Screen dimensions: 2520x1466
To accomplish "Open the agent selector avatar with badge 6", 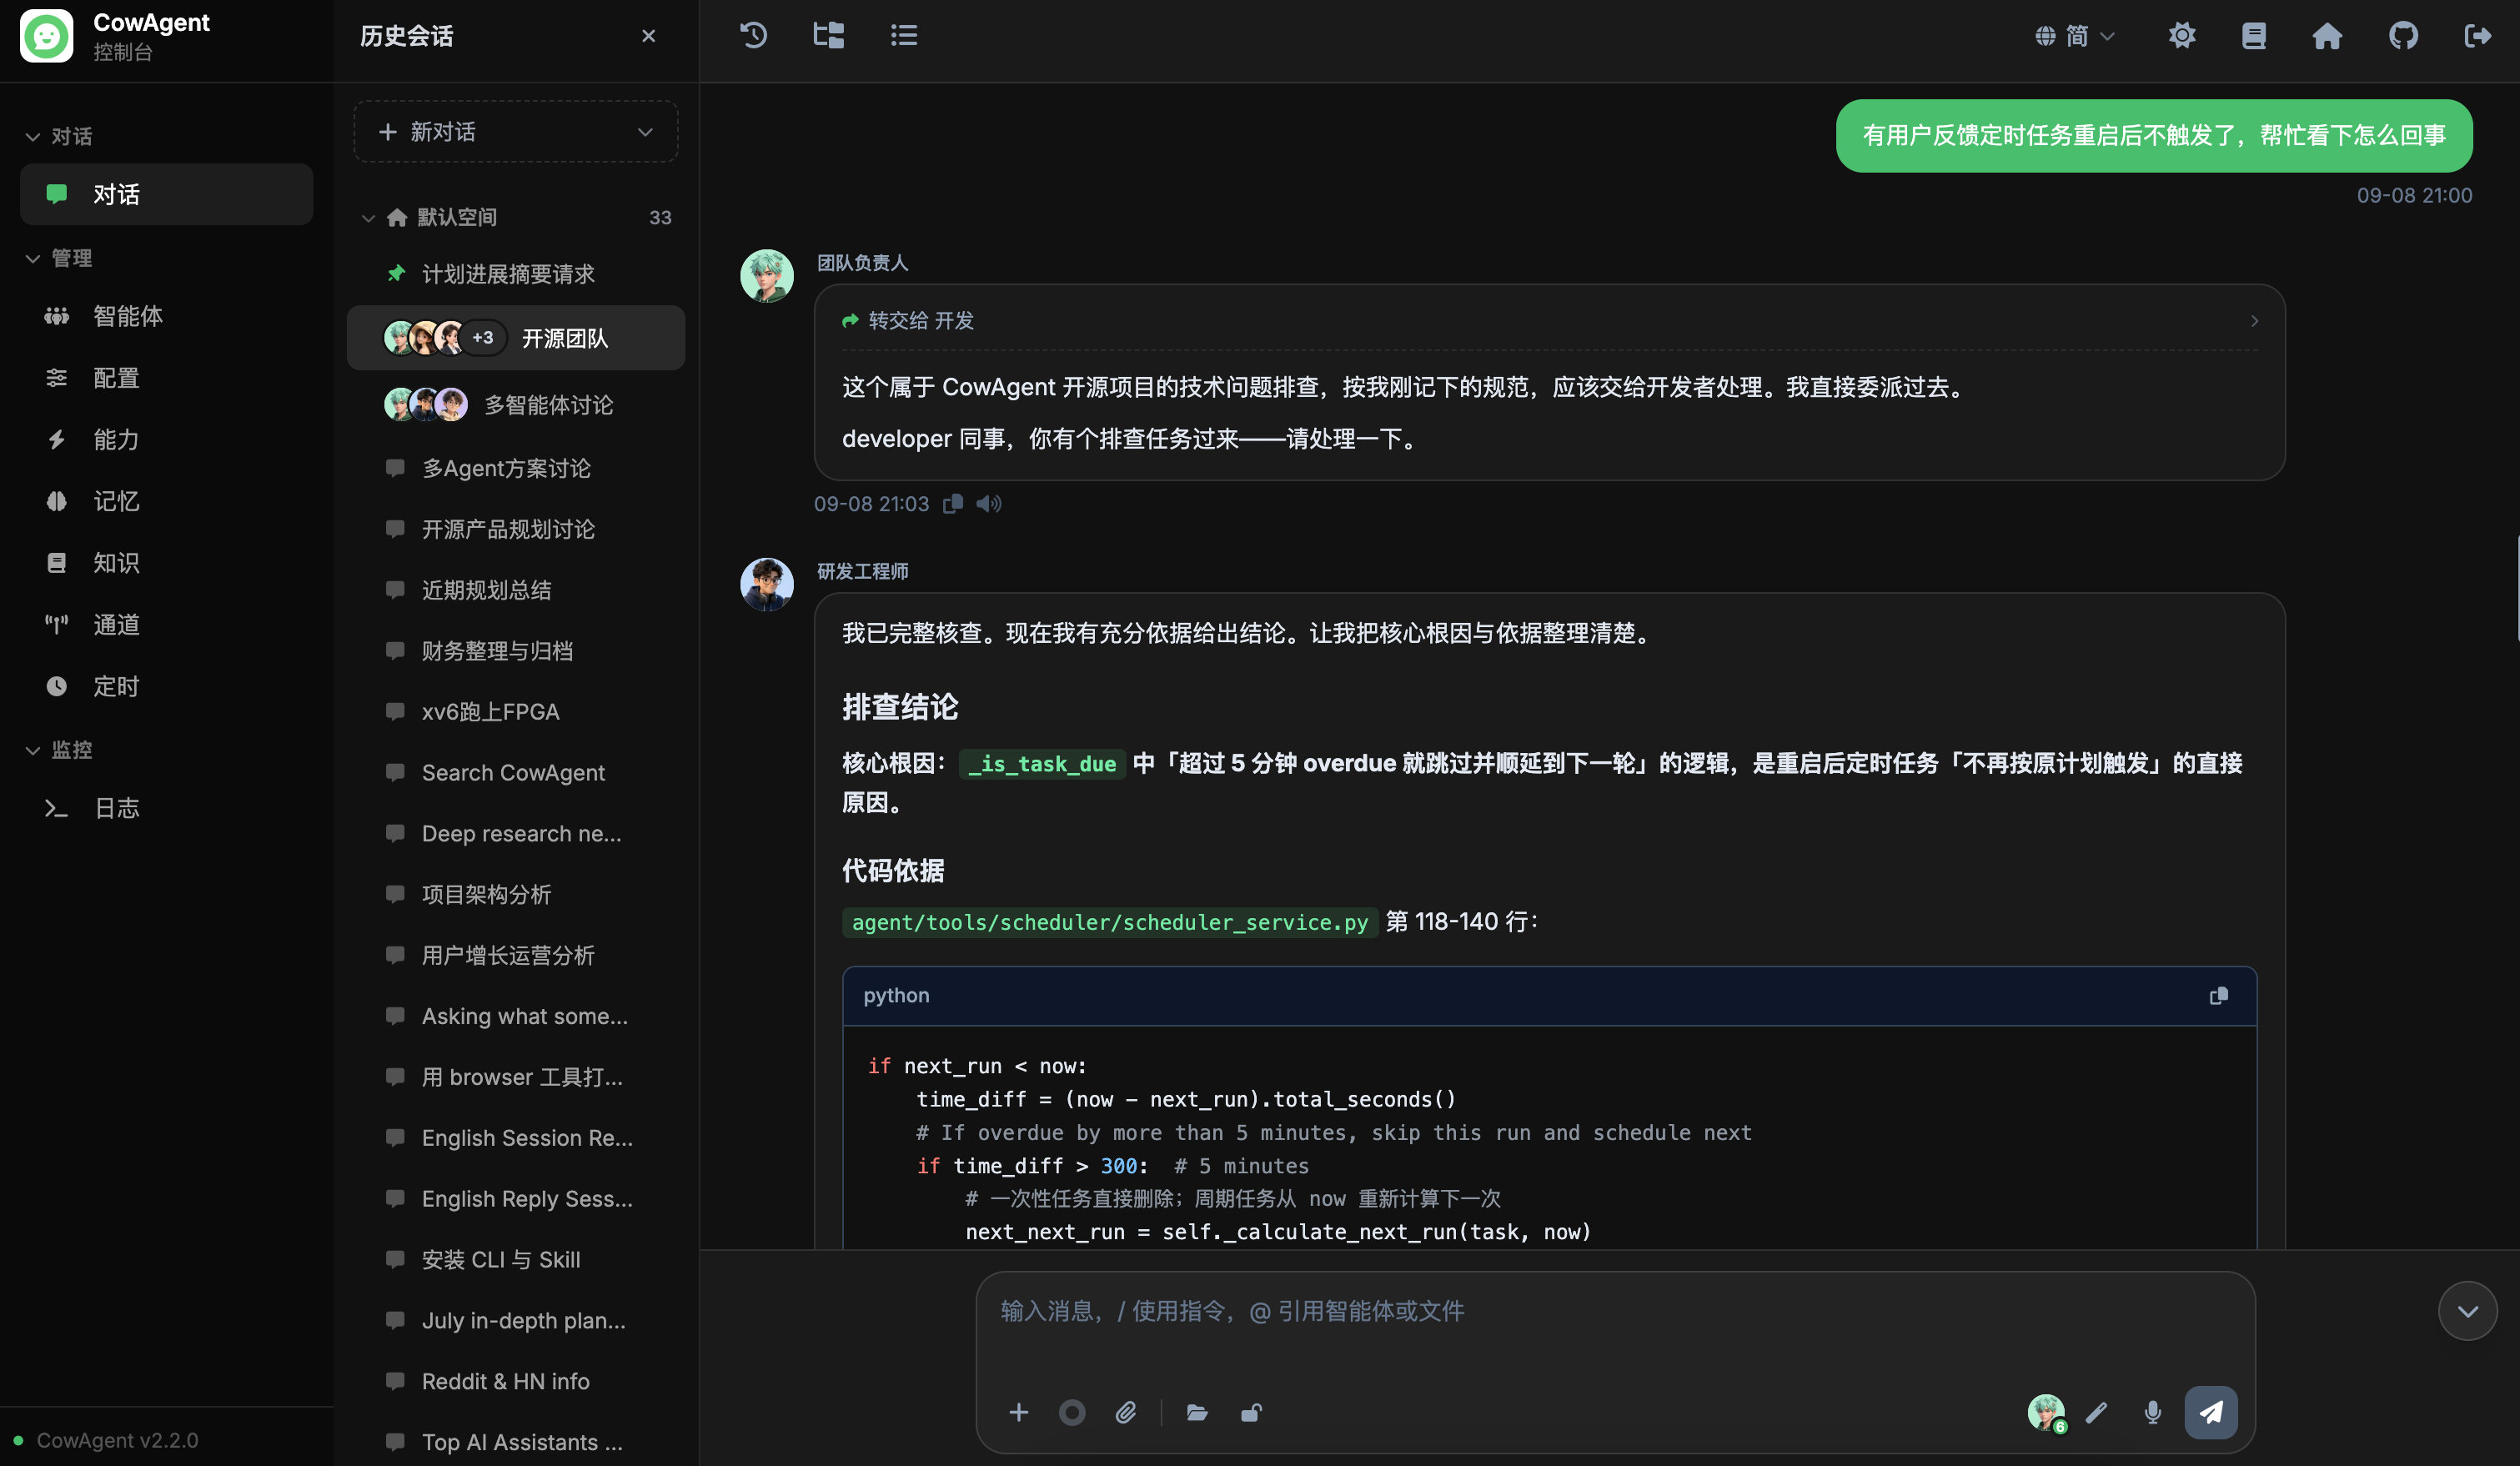I will point(2046,1413).
